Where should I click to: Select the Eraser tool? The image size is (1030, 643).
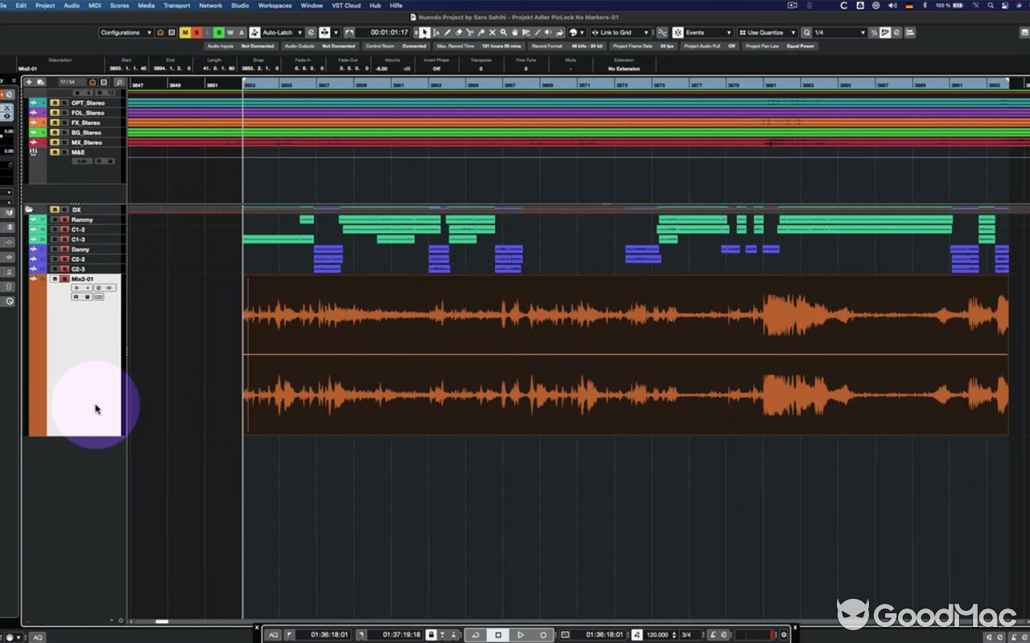coord(459,33)
